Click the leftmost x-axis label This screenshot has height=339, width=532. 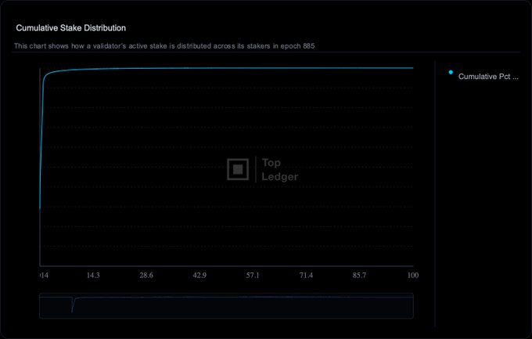pos(44,276)
